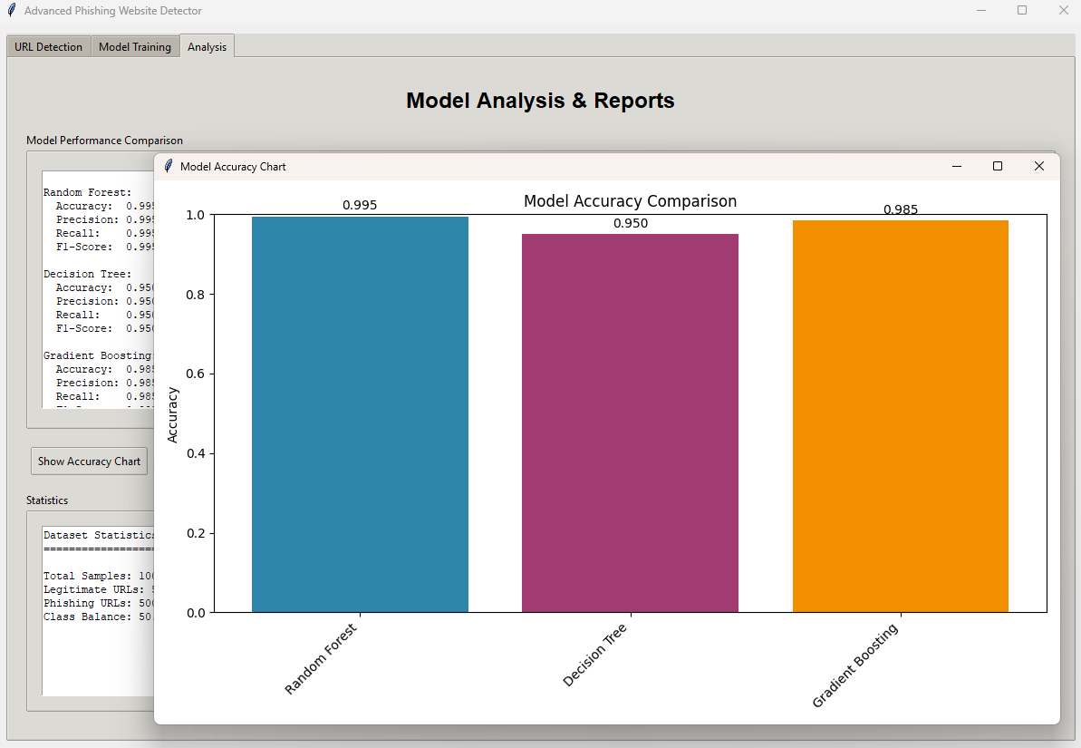Image resolution: width=1081 pixels, height=748 pixels.
Task: Maximize the Model Accuracy Chart window
Action: [x=998, y=166]
